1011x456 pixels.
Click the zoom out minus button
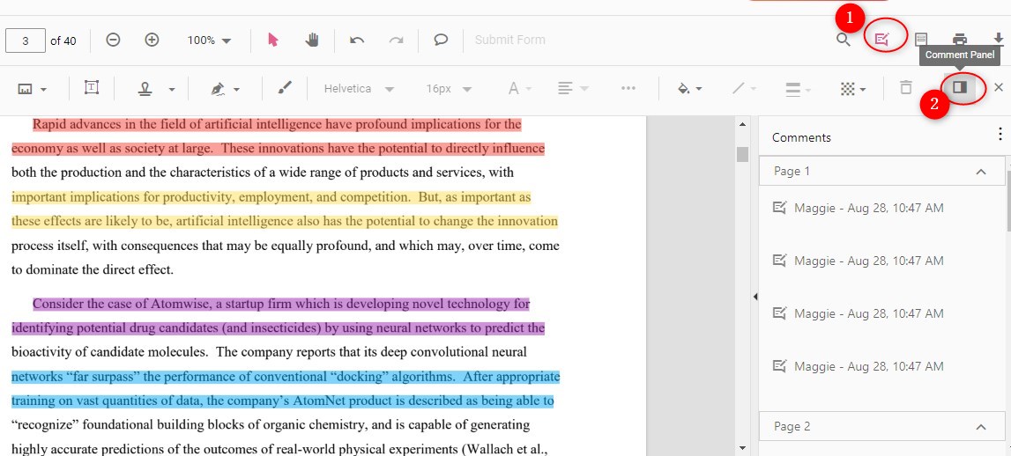click(x=113, y=40)
